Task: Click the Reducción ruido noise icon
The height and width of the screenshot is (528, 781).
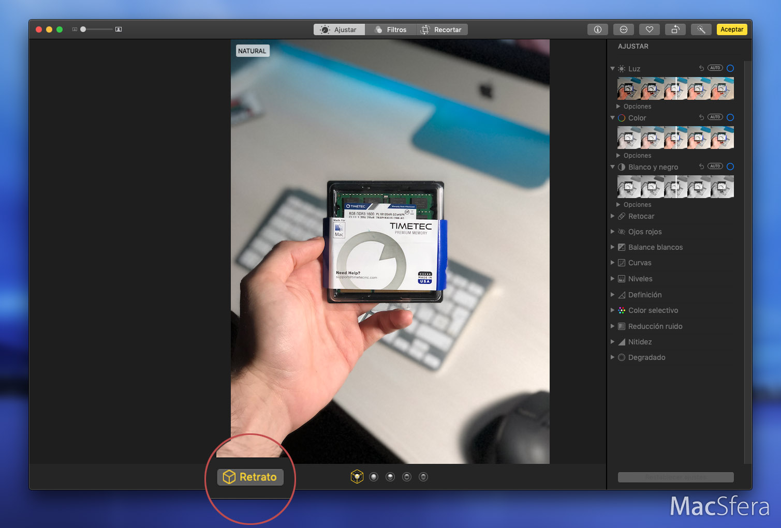Action: click(x=622, y=326)
